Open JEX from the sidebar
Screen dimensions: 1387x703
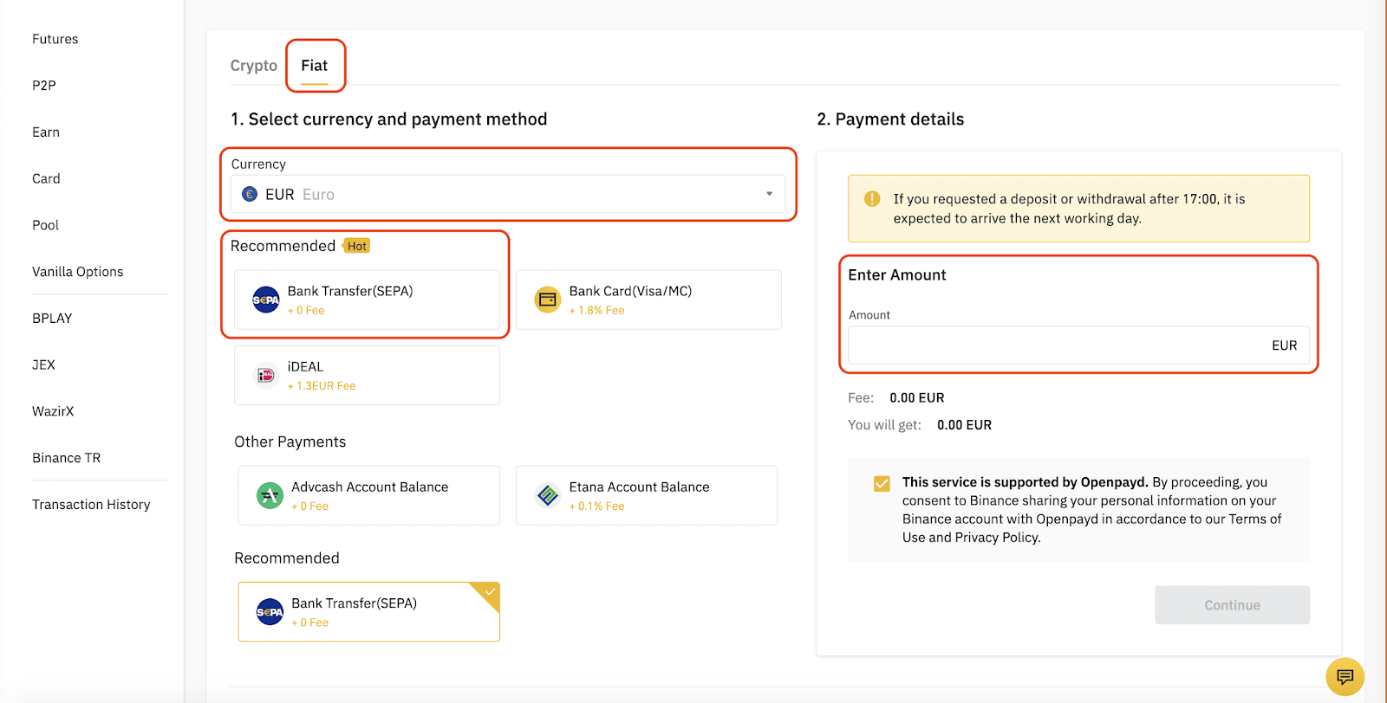(x=43, y=365)
